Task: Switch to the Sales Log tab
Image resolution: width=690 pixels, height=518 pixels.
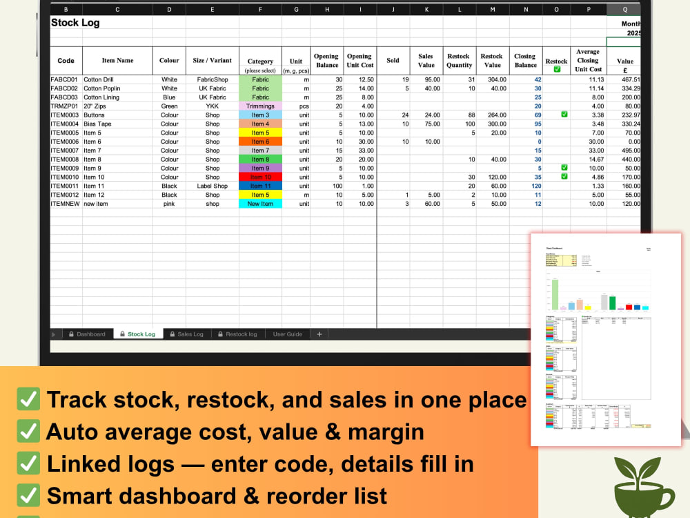Action: click(x=186, y=334)
